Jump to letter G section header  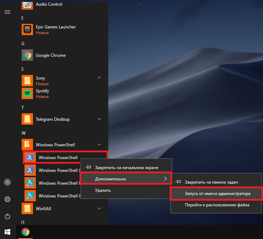tap(23, 44)
